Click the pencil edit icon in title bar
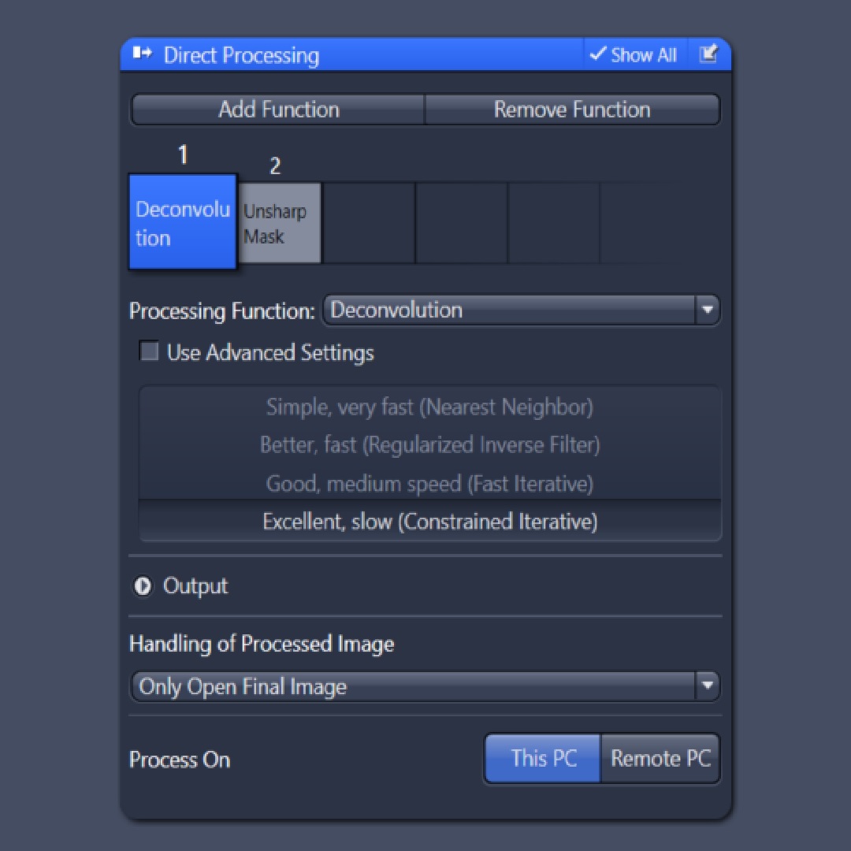This screenshot has height=851, width=851. (x=709, y=54)
